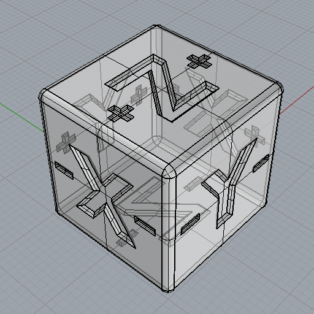Select the engraved Z letter on the cube's top face

point(161,88)
